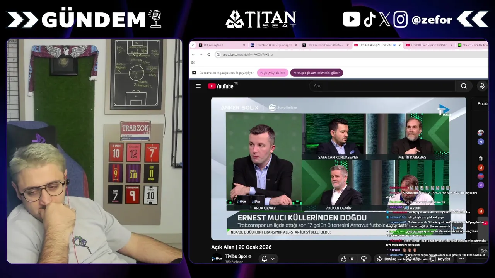The height and width of the screenshot is (278, 495).
Task: Click the GÜNDEM microphone icon
Action: [x=155, y=19]
